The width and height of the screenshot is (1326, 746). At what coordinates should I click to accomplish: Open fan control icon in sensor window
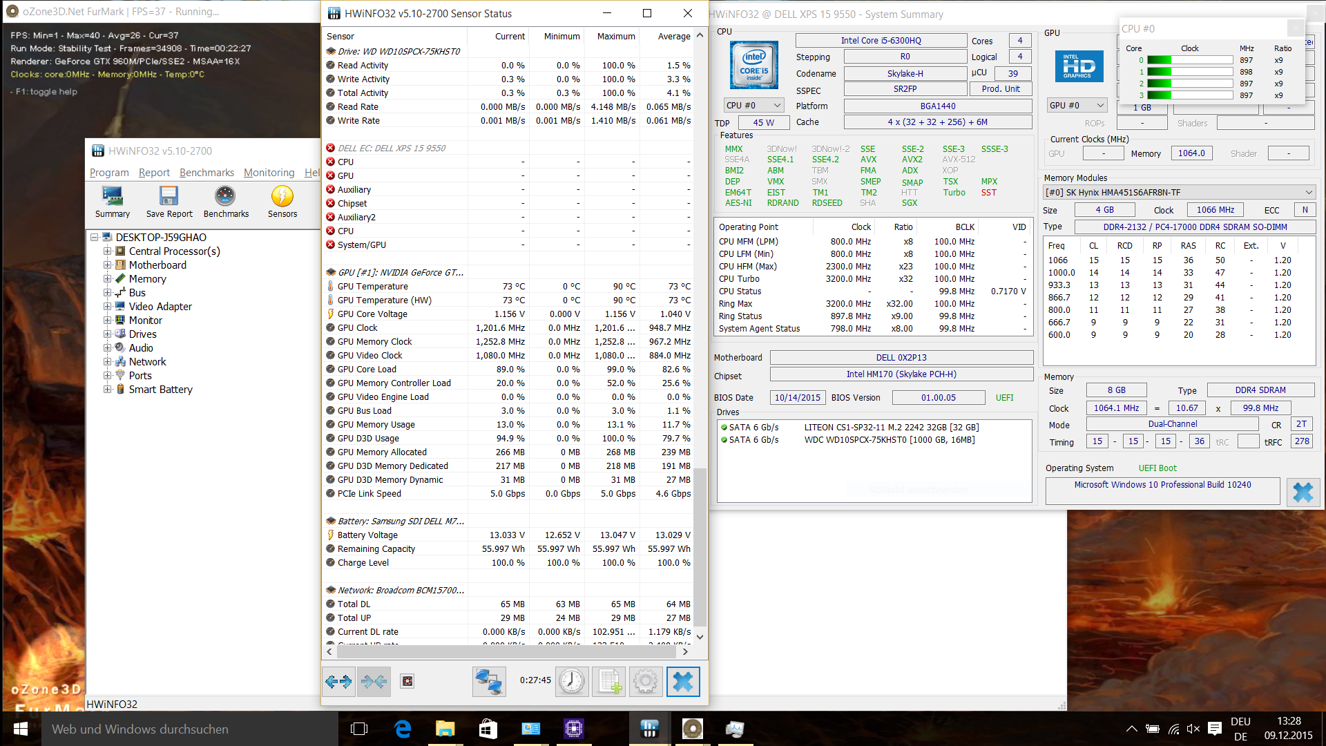[407, 682]
